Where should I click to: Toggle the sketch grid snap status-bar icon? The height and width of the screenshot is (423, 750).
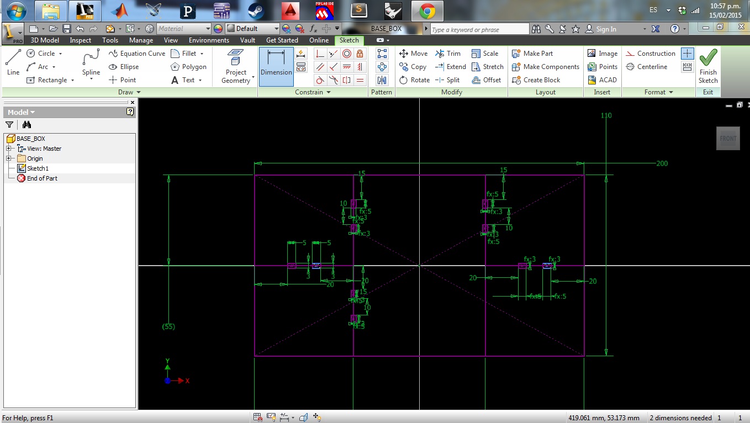(x=257, y=417)
